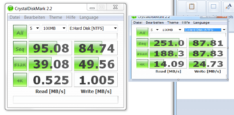Screen dimensions: 234x115
Task: Click the Write [MB/s] label in the large window
Action: click(x=96, y=91)
